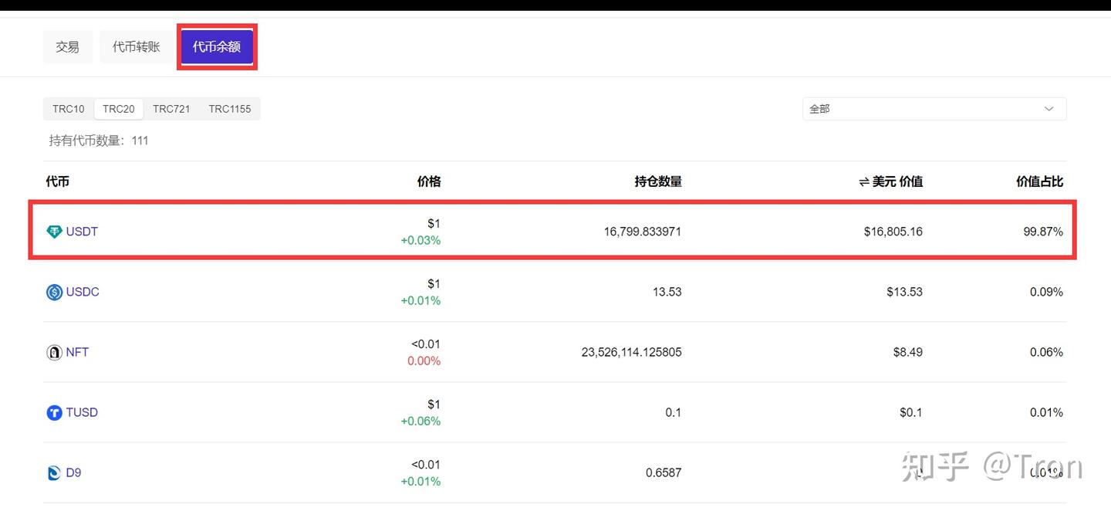The width and height of the screenshot is (1111, 511).
Task: Enable the TRC1155 filter
Action: coord(229,109)
